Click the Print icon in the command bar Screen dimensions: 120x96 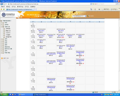pos(99,9)
